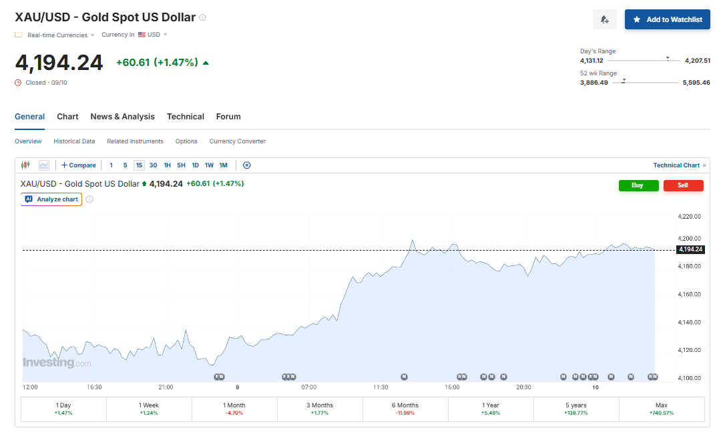Open the Currency in USD dropdown

coord(134,35)
